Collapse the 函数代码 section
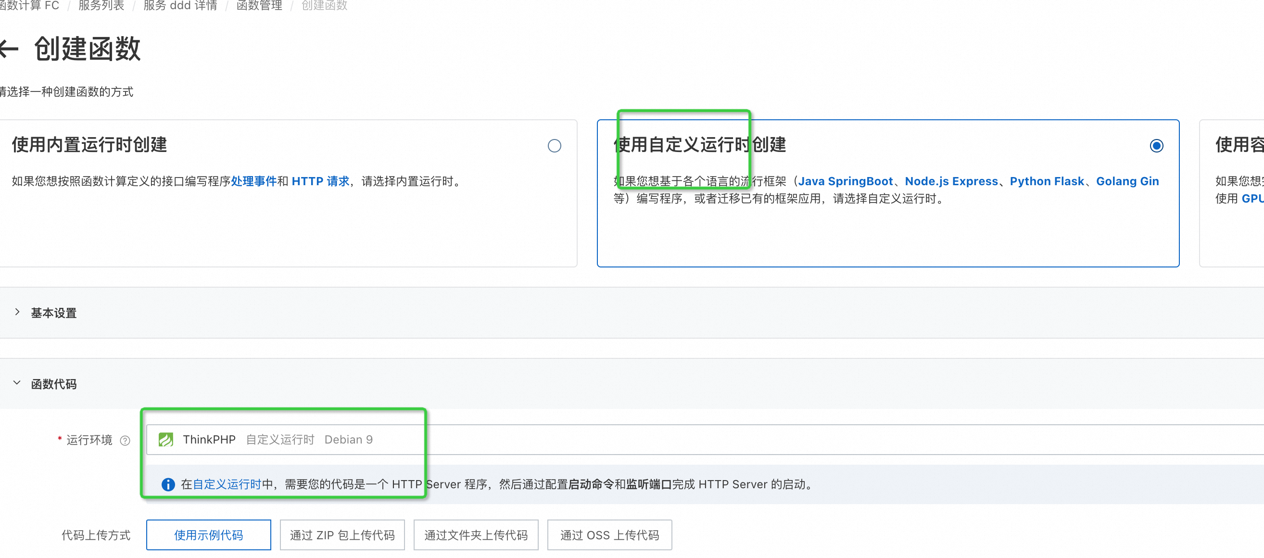Viewport: 1264px width, 558px height. 17,383
